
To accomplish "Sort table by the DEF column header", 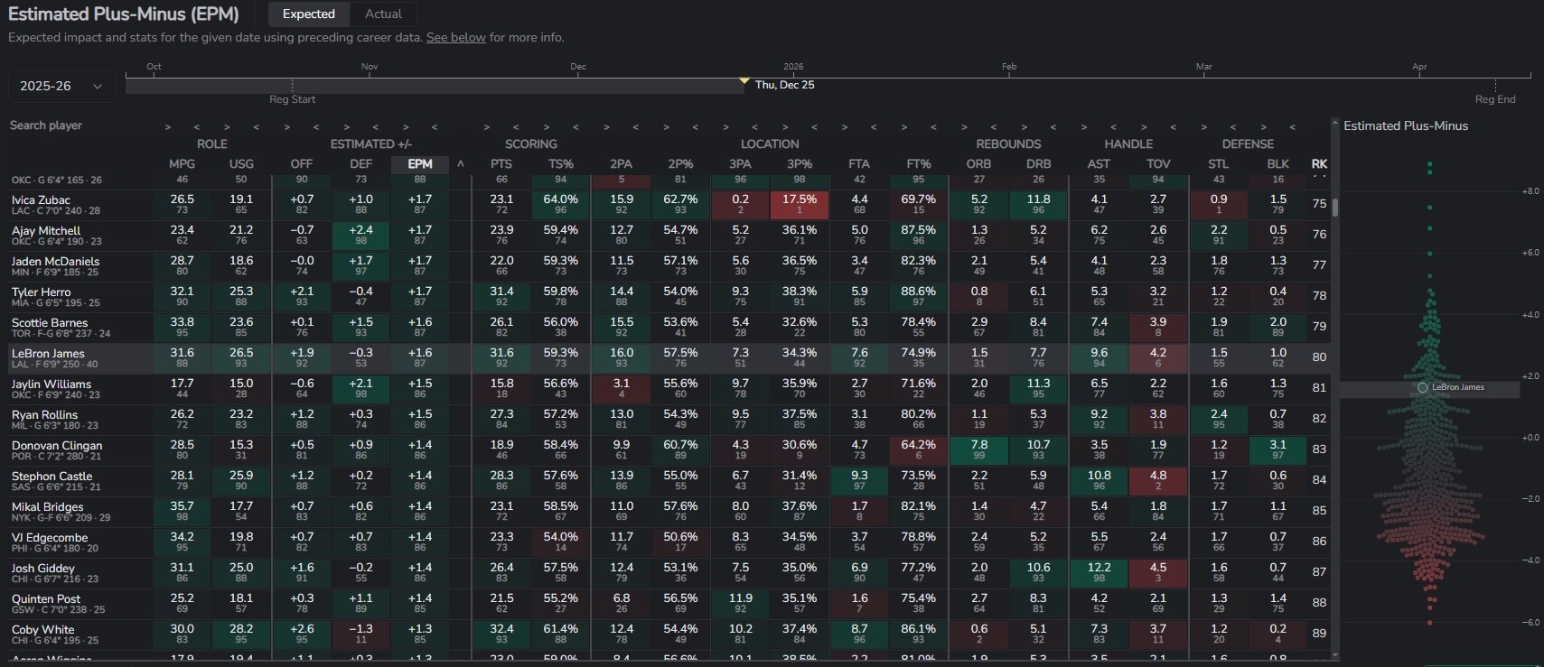I will point(360,164).
